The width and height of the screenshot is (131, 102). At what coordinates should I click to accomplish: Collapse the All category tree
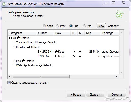[10, 38]
